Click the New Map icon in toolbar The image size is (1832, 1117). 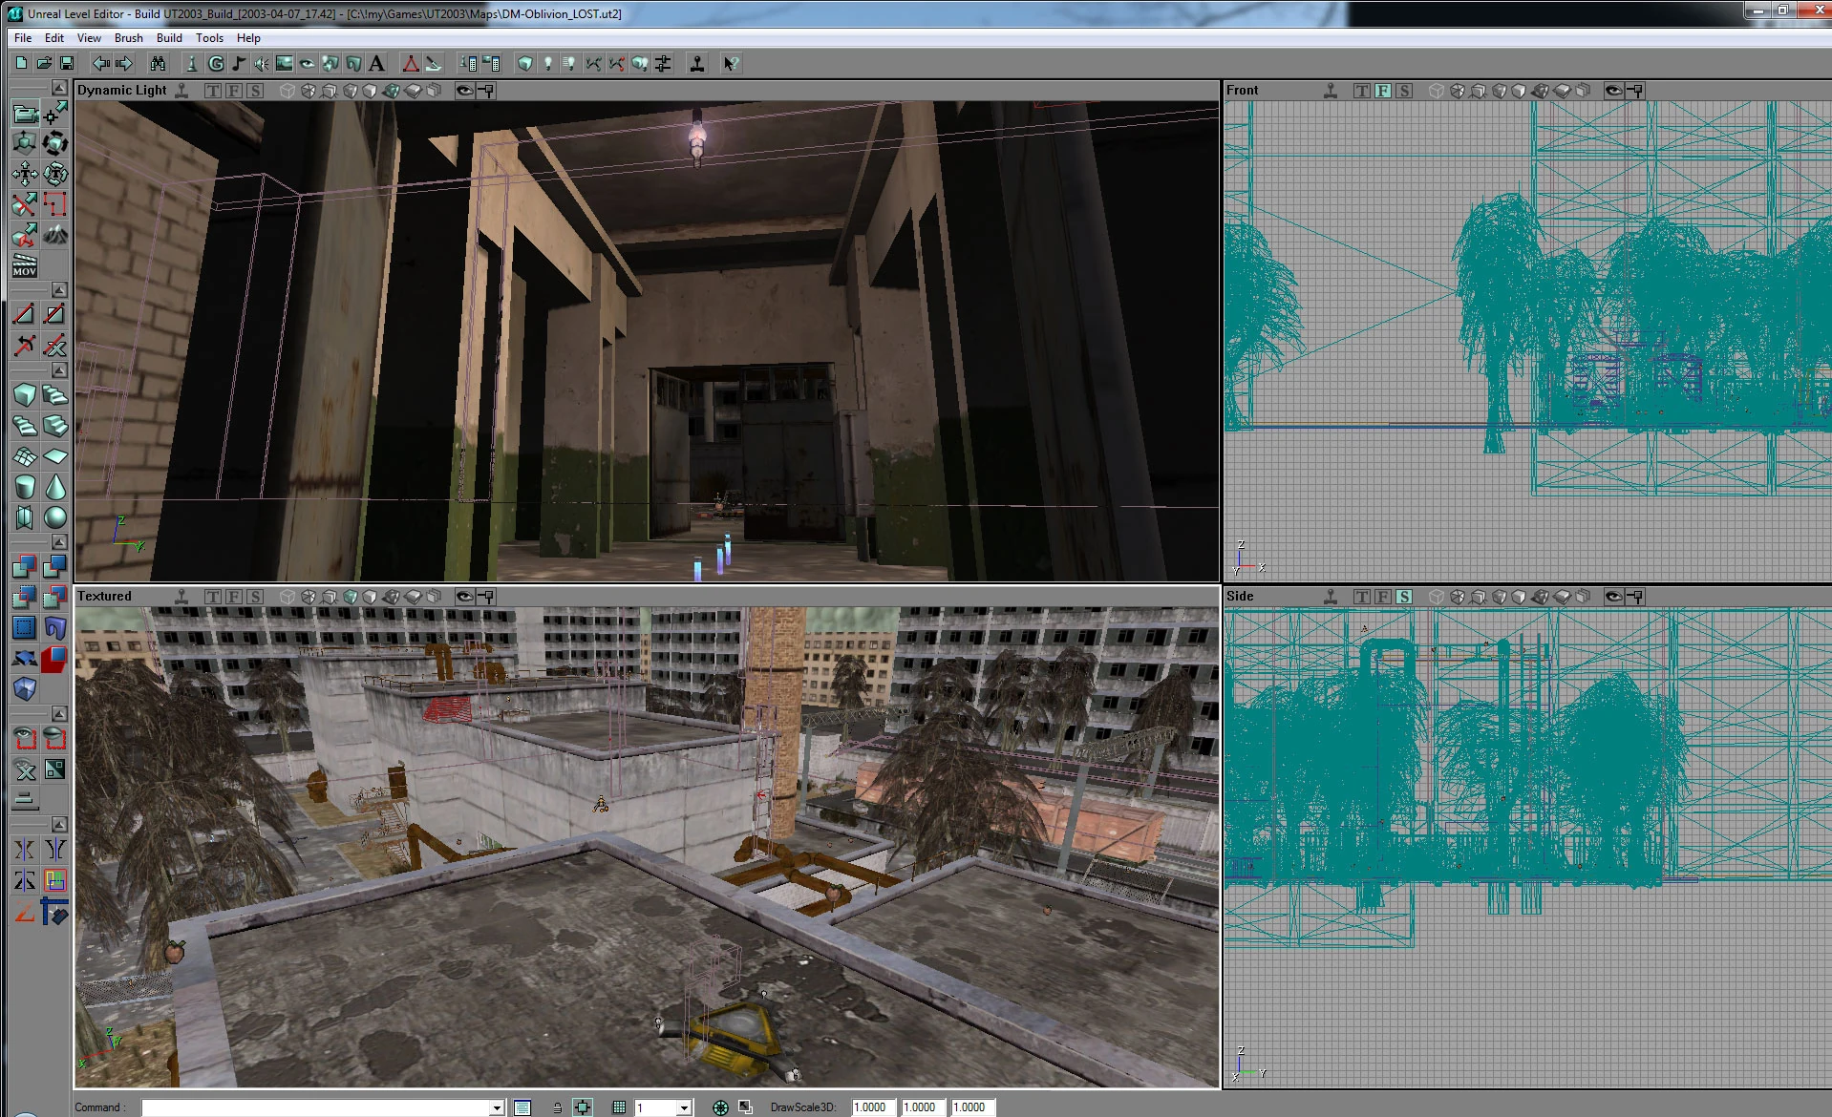point(21,64)
